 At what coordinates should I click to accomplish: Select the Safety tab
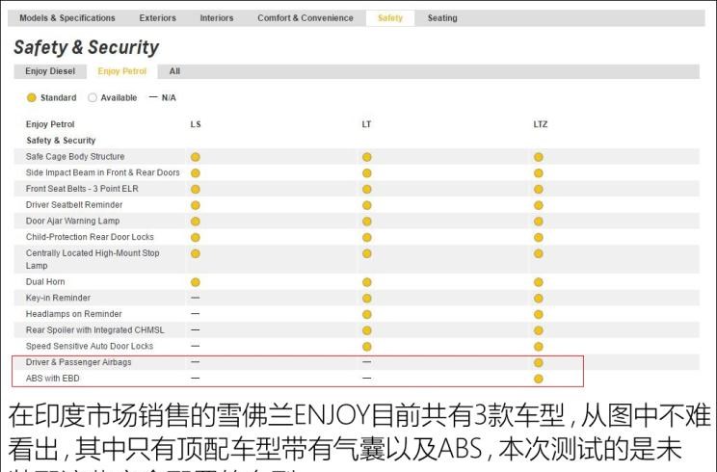(x=390, y=18)
